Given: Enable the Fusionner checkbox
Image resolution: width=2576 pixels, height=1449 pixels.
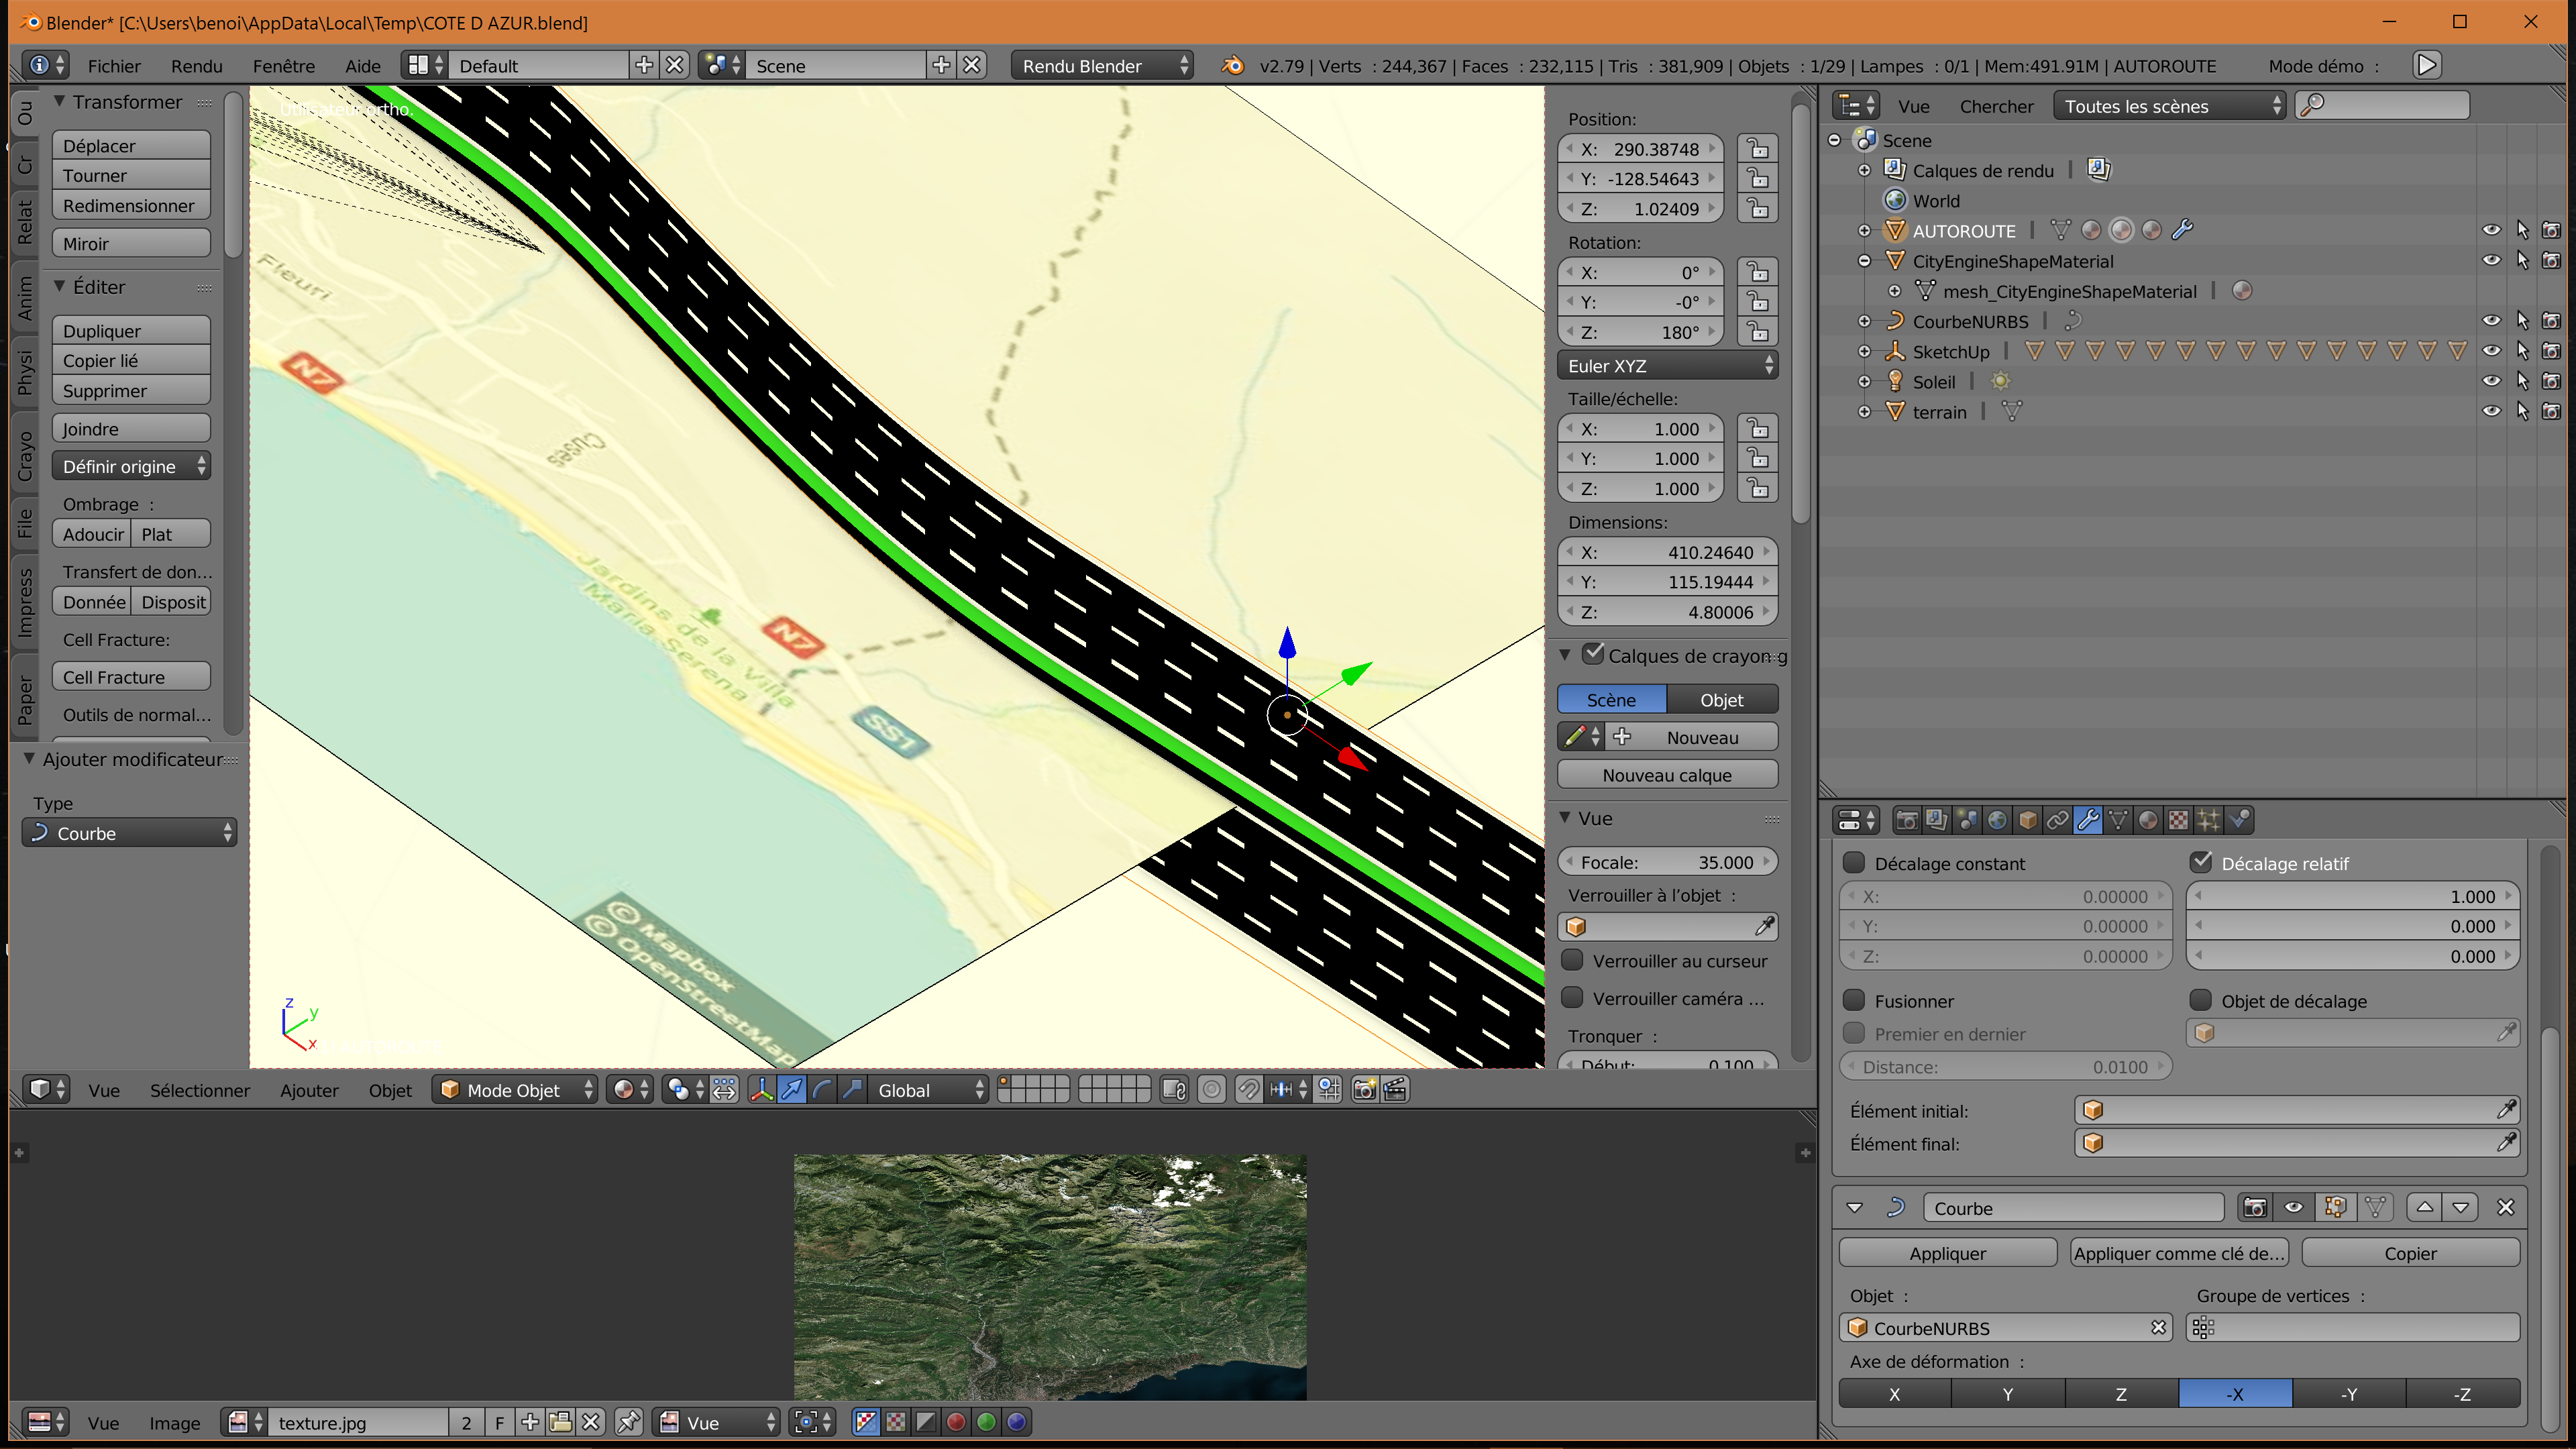Looking at the screenshot, I should pos(1854,1000).
